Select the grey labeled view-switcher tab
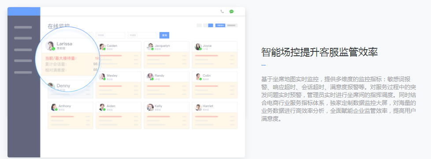This screenshot has height=159, width=431. pos(231,25)
